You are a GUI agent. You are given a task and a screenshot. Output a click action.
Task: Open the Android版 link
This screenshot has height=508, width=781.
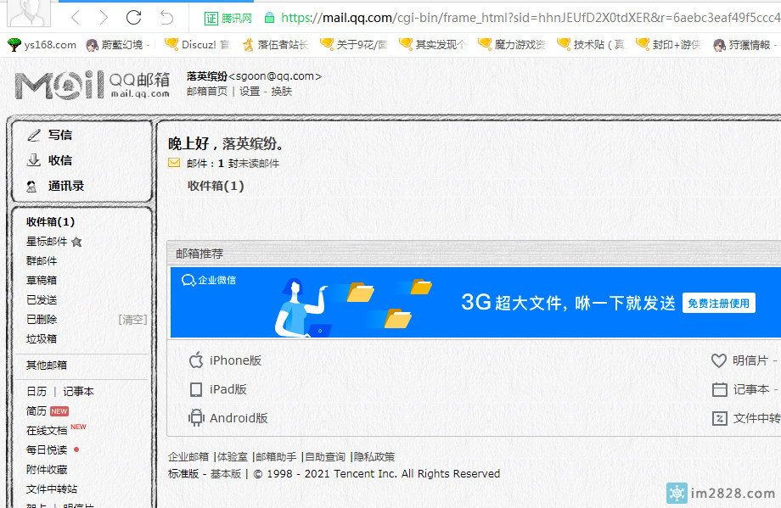tap(239, 418)
